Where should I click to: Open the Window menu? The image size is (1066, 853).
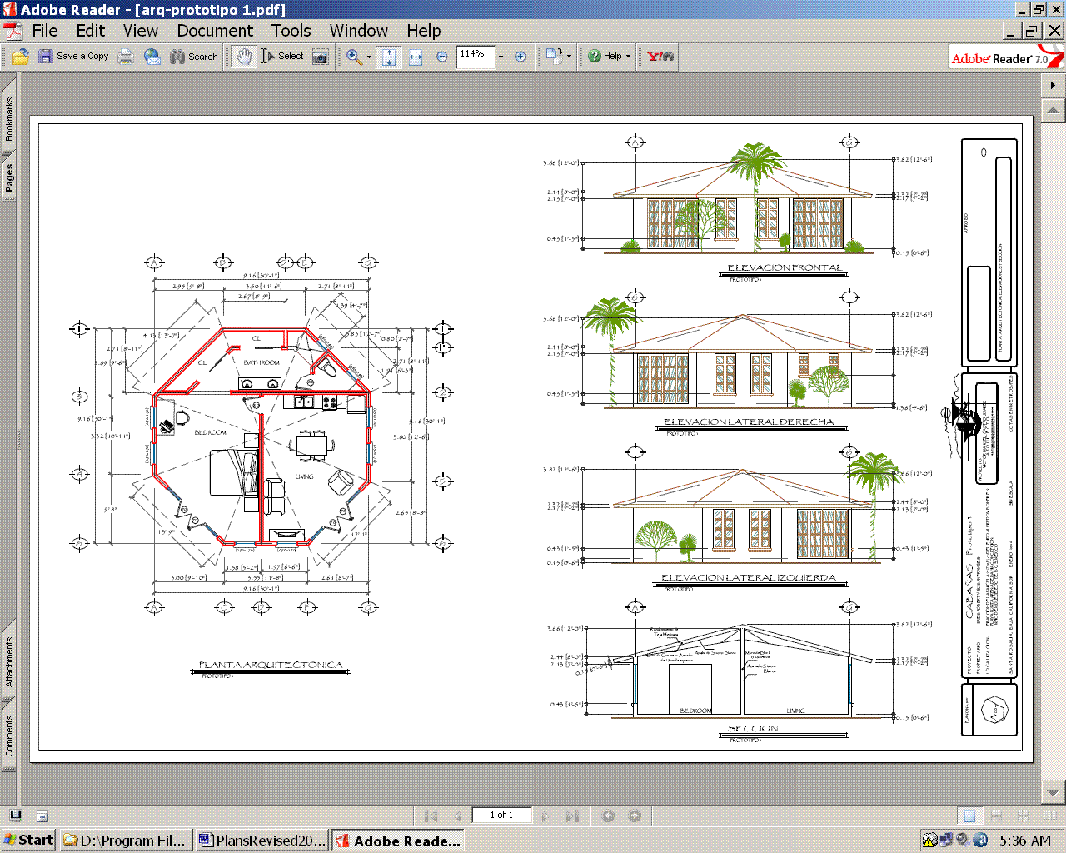359,31
